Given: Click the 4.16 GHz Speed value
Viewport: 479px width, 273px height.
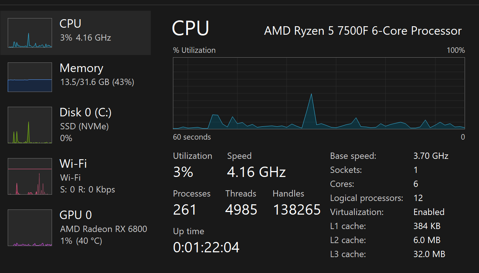Looking at the screenshot, I should 256,172.
